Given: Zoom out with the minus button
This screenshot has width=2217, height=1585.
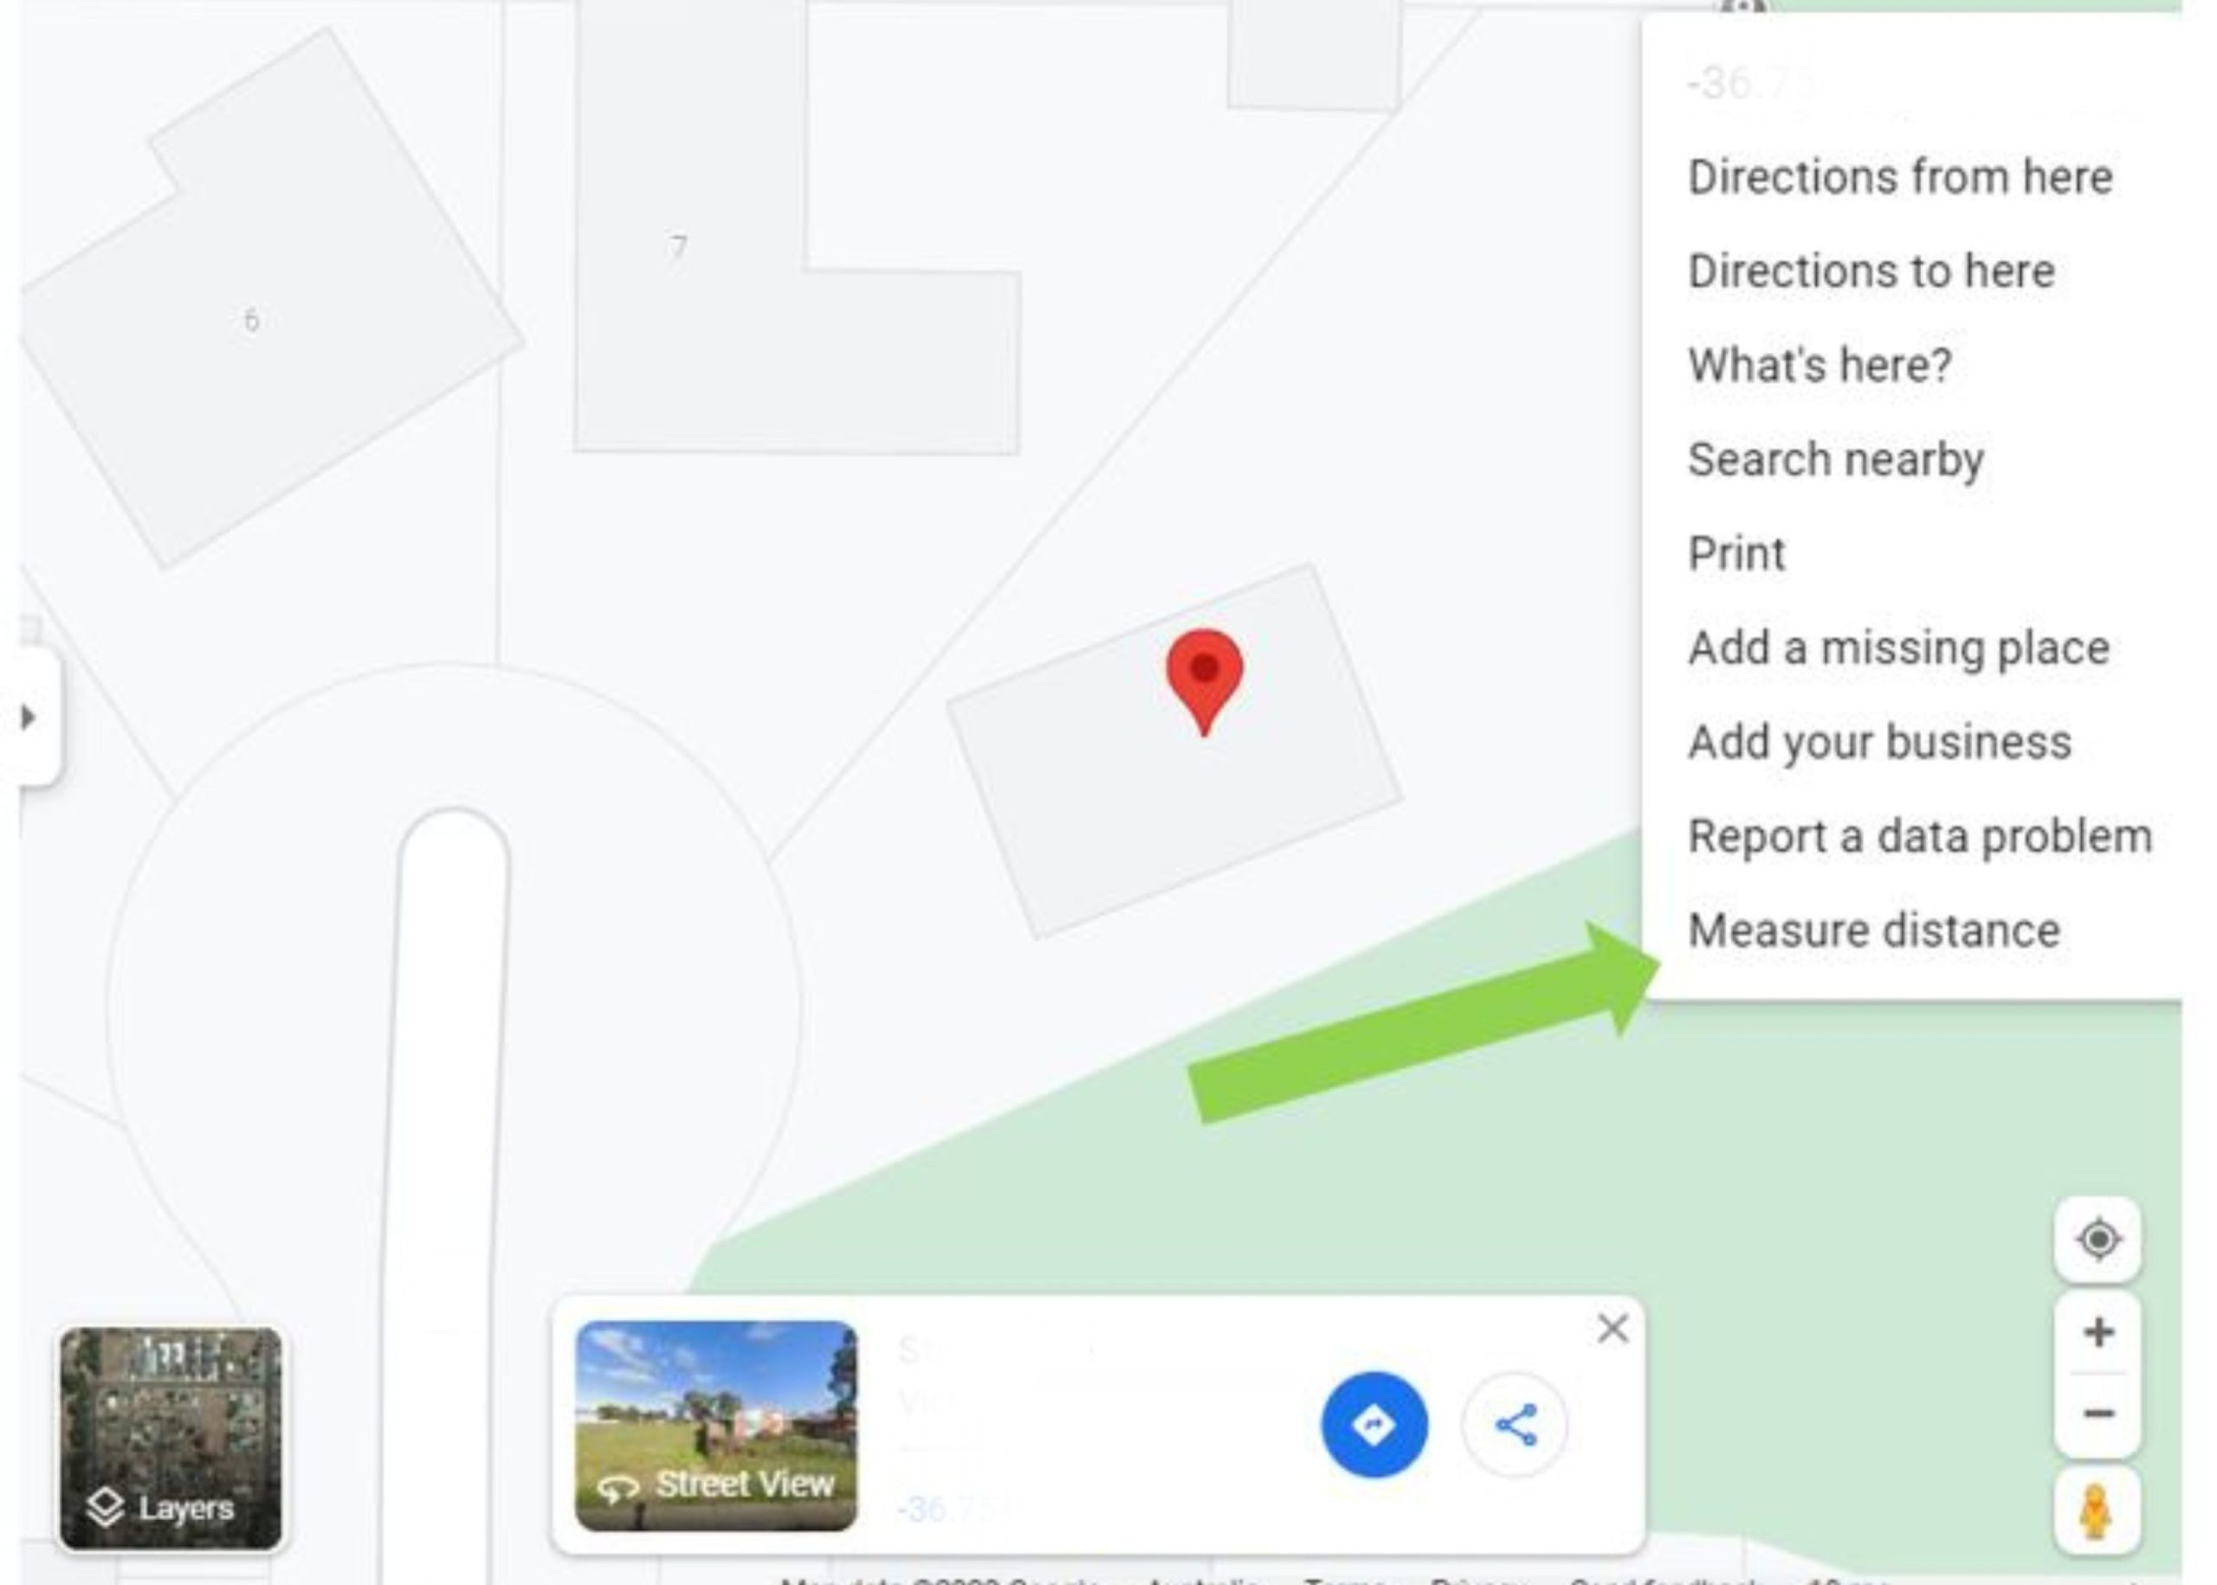Looking at the screenshot, I should [x=2097, y=1414].
